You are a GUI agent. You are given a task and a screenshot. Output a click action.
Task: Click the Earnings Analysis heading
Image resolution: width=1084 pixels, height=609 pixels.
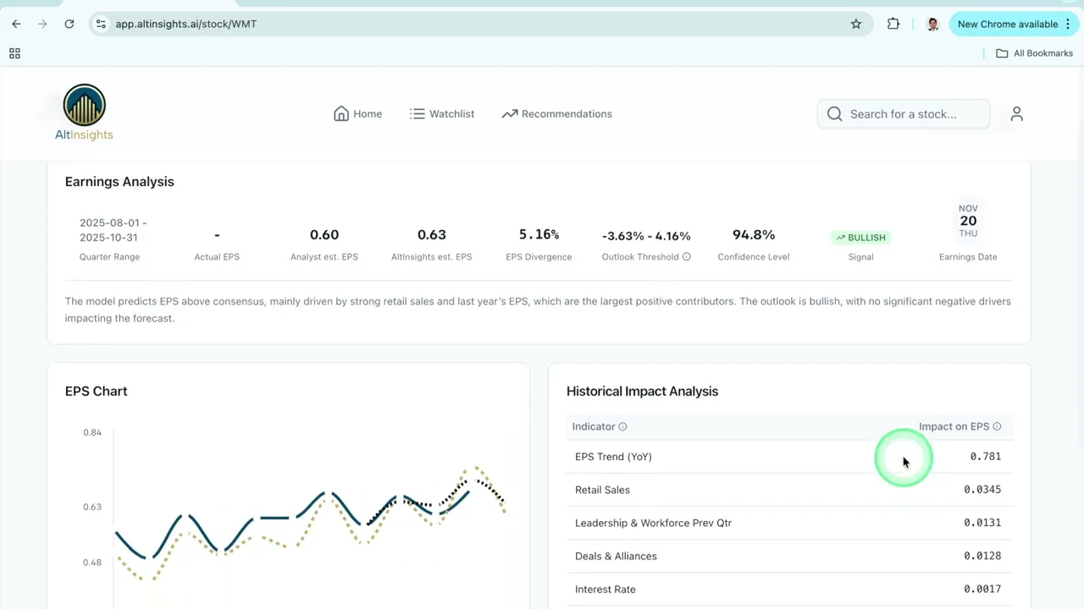point(119,182)
